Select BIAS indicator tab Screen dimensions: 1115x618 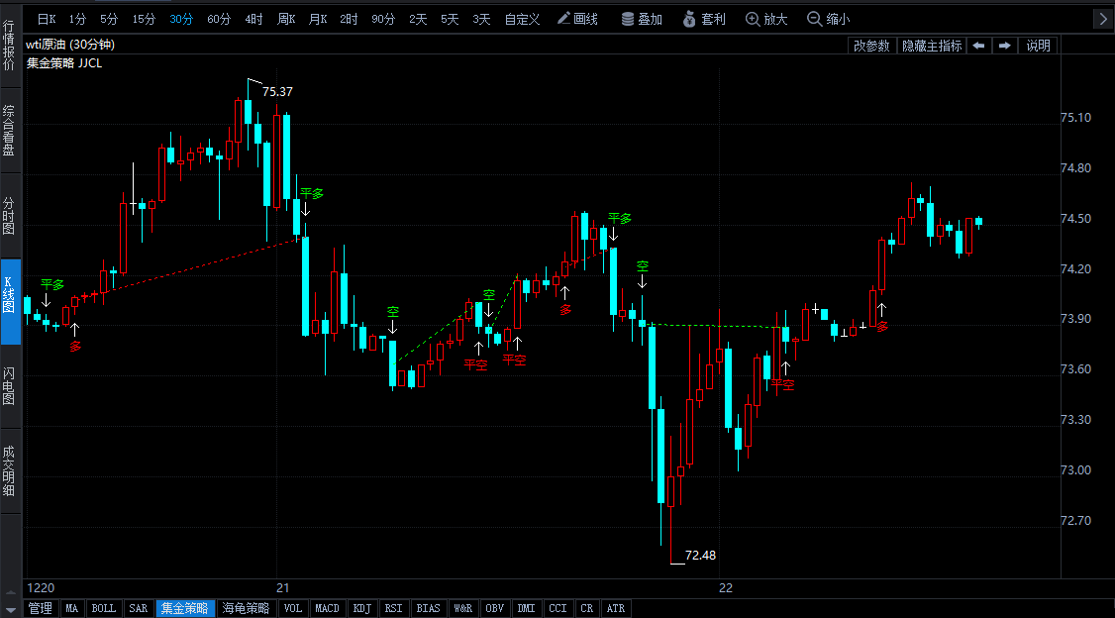[428, 609]
